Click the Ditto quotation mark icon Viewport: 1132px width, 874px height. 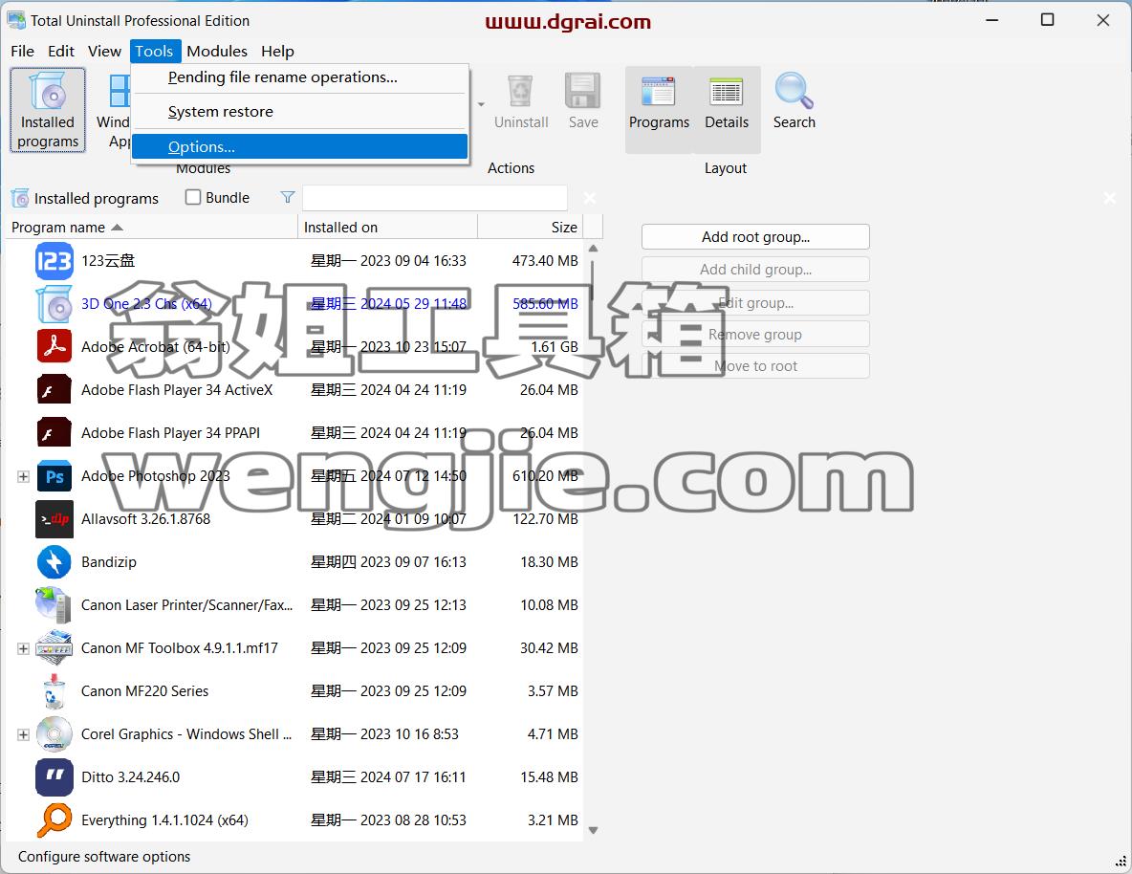pyautogui.click(x=54, y=777)
